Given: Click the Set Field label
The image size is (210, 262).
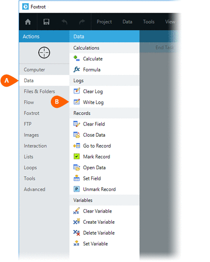Looking at the screenshot, I should 92,178.
